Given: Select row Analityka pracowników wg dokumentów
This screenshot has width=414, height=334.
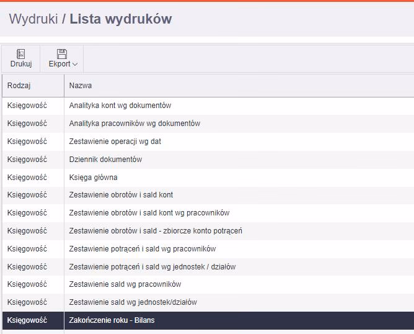Looking at the screenshot, I should click(x=208, y=124).
